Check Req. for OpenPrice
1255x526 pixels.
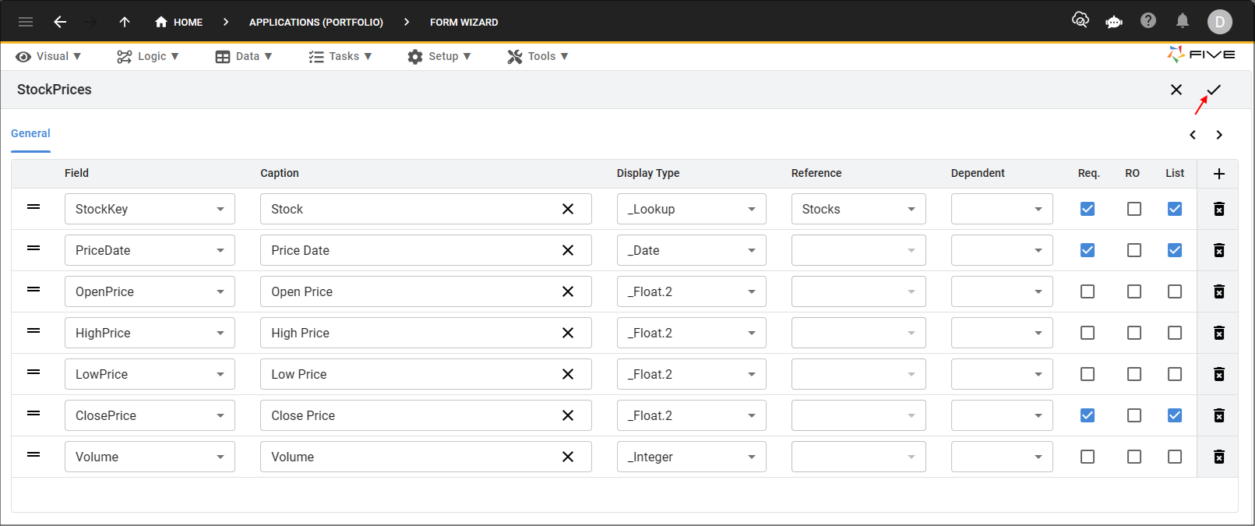click(1088, 291)
